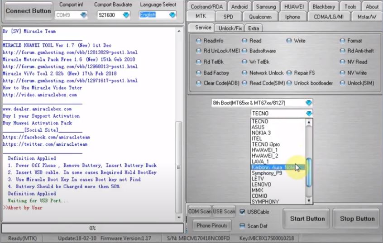Viewport: 383px width, 243px height.
Task: Choose MMX from the model list
Action: [278, 190]
